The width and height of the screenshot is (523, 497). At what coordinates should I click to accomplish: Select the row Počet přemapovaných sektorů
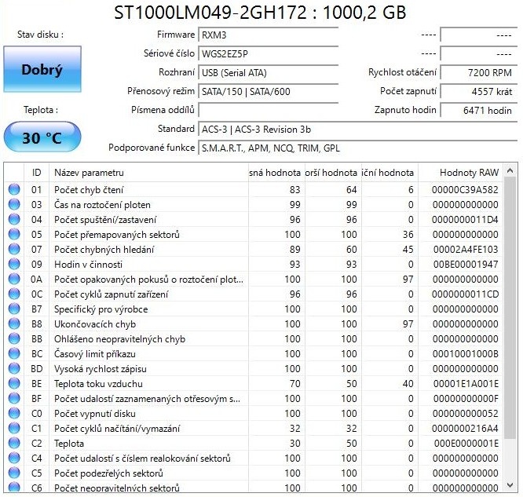pos(254,234)
